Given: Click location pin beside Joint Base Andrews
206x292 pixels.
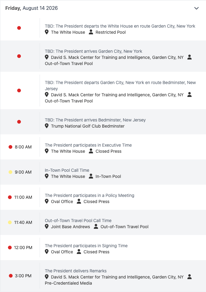Looking at the screenshot, I should tap(47, 226).
